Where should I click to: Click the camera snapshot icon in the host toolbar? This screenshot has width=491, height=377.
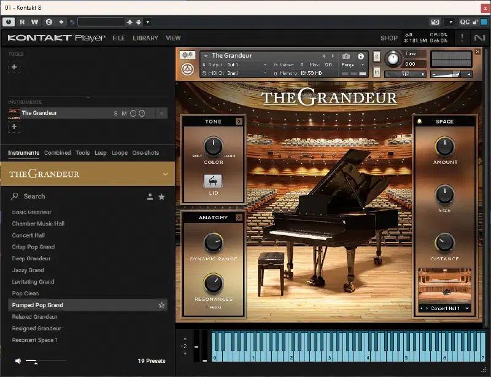click(435, 22)
